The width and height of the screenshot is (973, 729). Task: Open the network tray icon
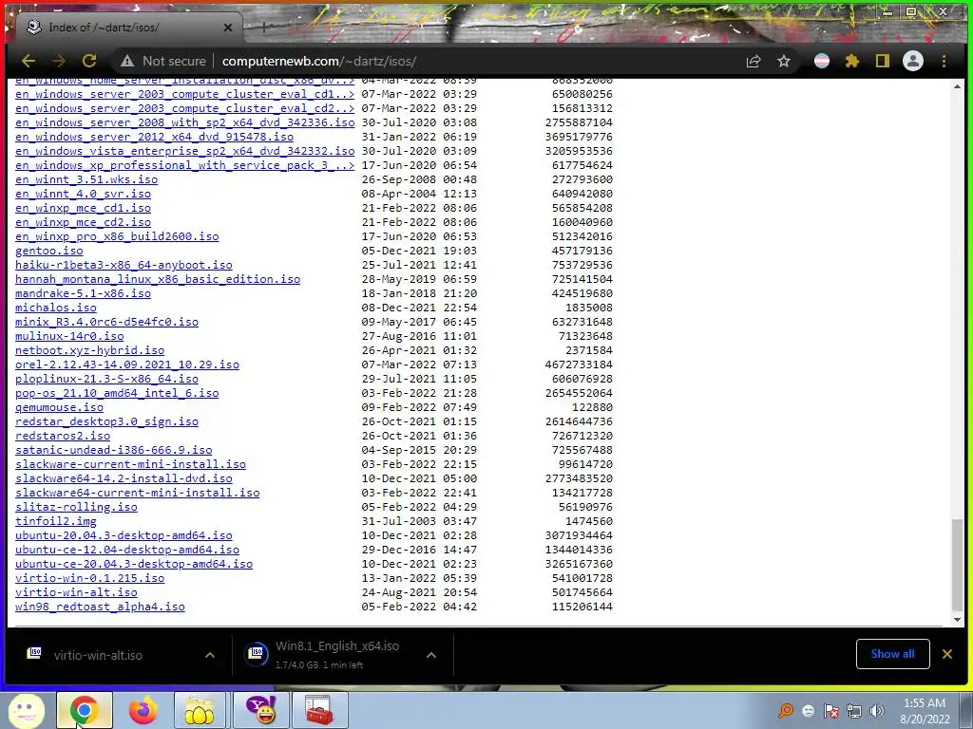click(854, 711)
